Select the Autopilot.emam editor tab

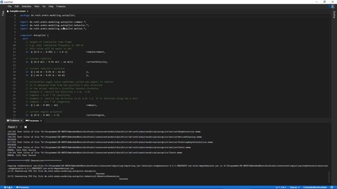point(17,11)
